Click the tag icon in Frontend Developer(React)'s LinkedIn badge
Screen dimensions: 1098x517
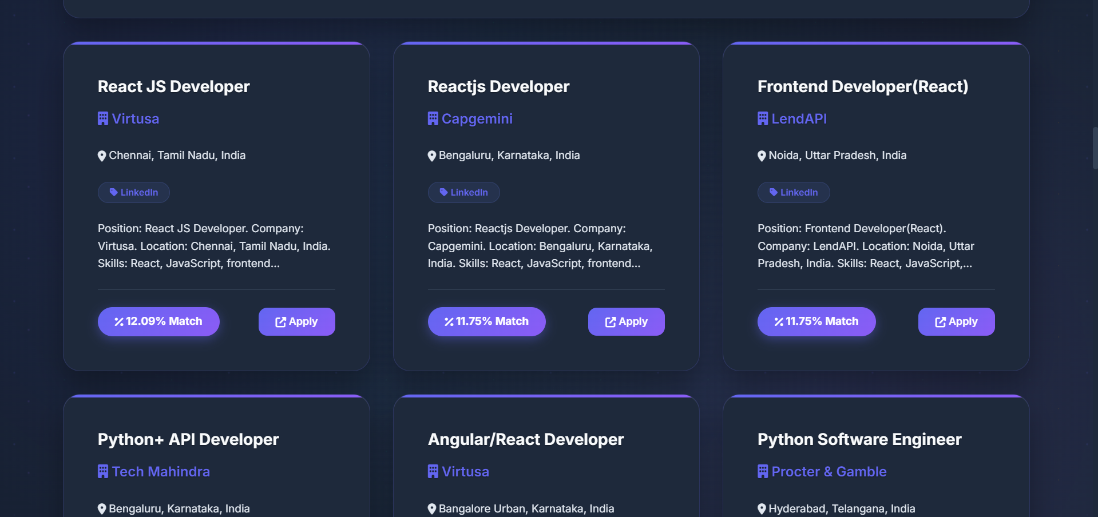pyautogui.click(x=773, y=192)
